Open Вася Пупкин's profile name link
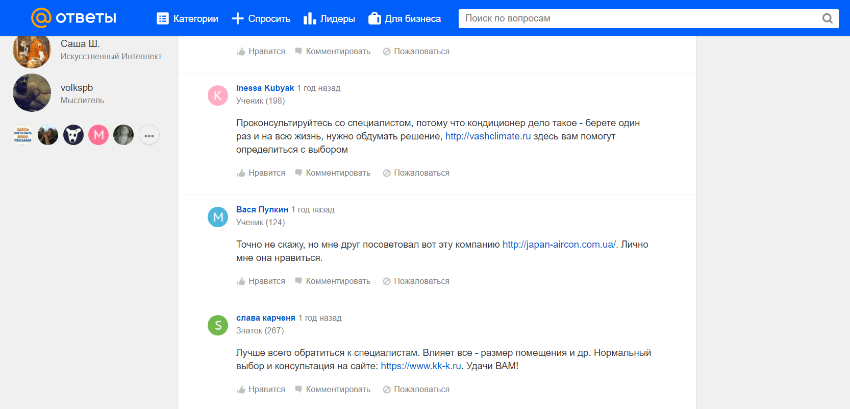 point(262,209)
